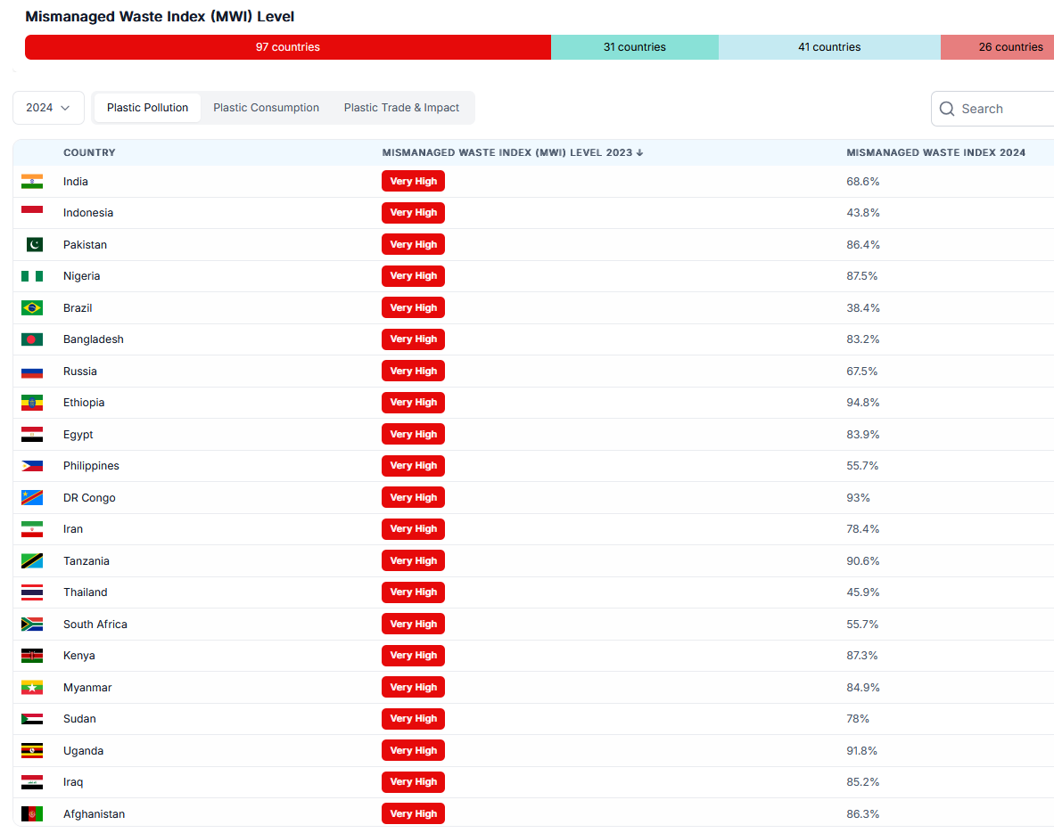Click the Afghanistan flag icon

pyautogui.click(x=31, y=814)
